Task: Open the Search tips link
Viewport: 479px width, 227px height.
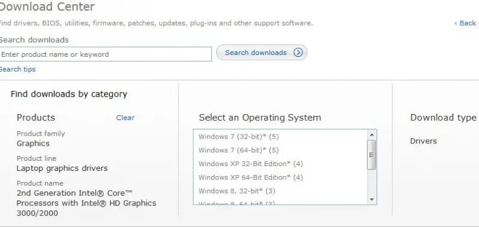Action: (18, 69)
